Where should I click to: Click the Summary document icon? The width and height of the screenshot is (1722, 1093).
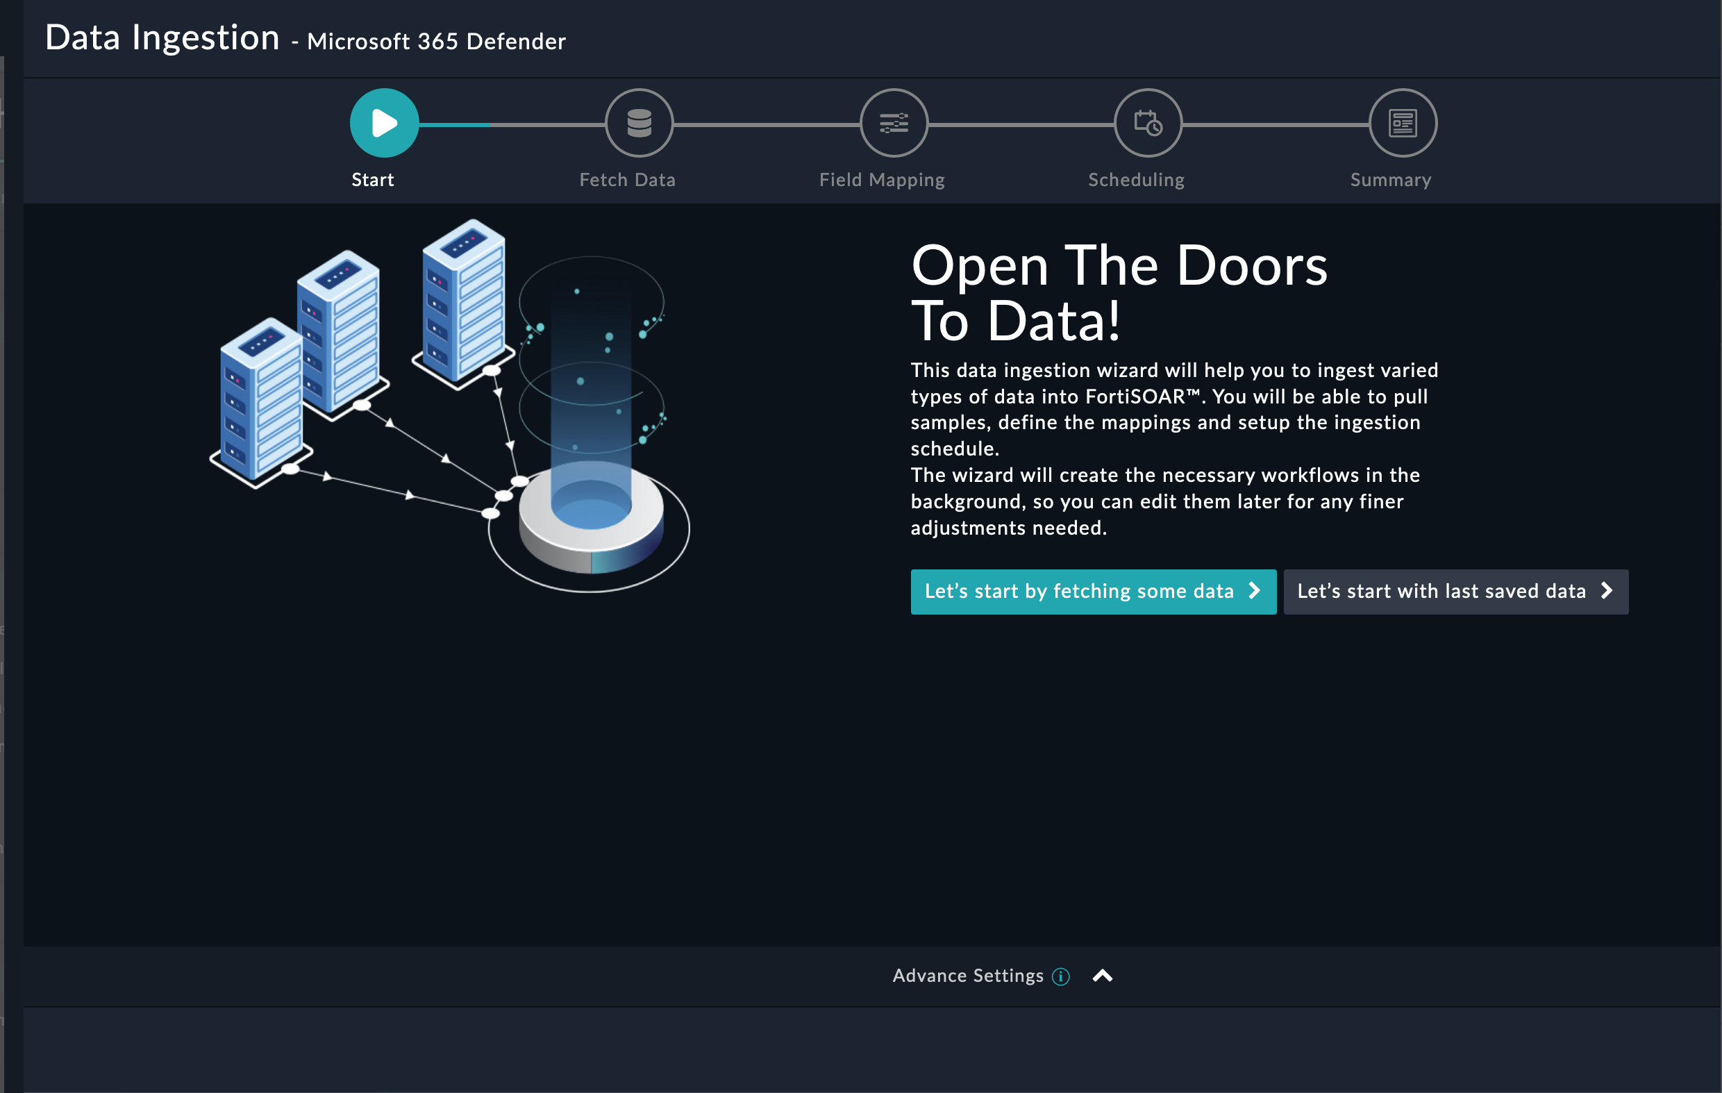(1403, 123)
